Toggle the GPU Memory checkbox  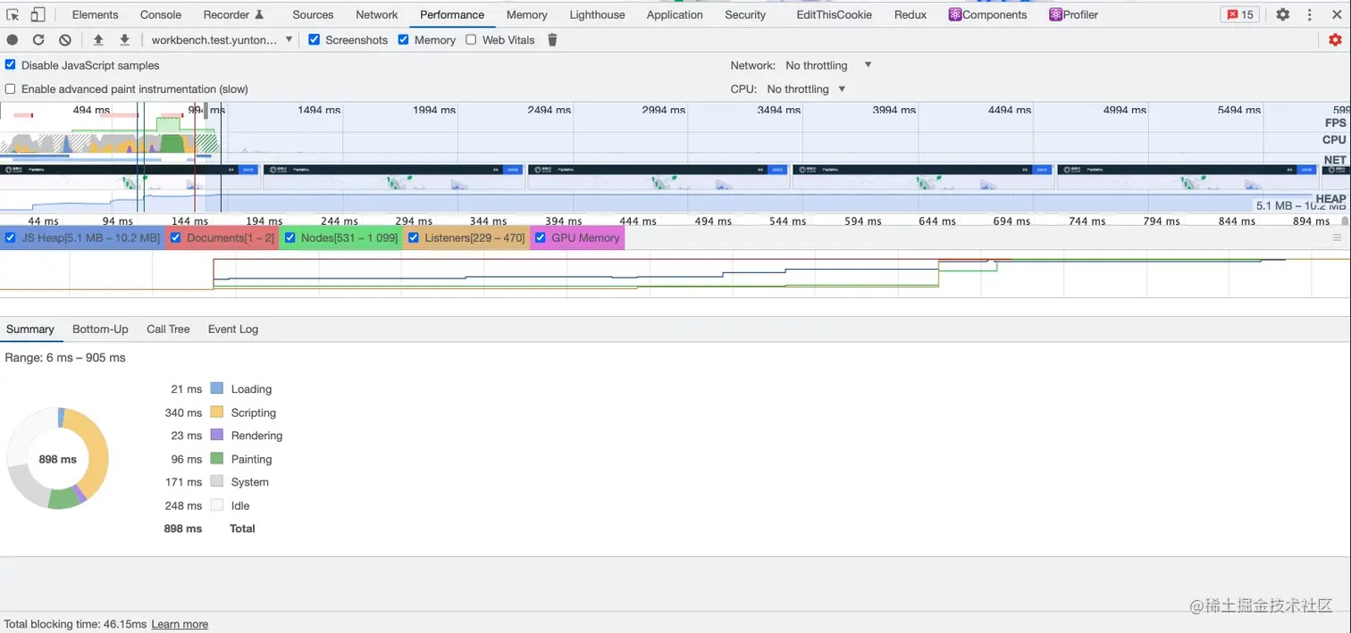pyautogui.click(x=541, y=238)
